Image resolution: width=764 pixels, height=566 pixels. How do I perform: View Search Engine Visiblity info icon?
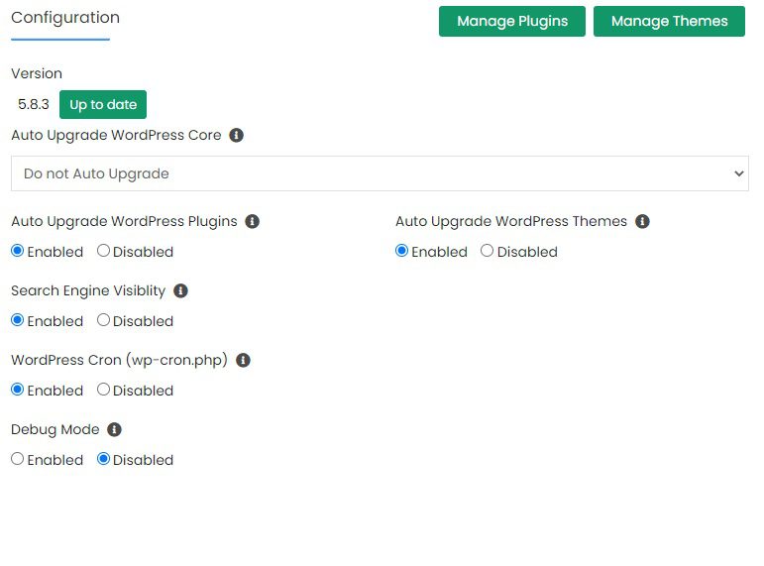point(180,291)
